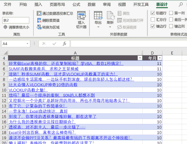Switch to the 页面布局 tab
The image size is (187, 144).
57,5
